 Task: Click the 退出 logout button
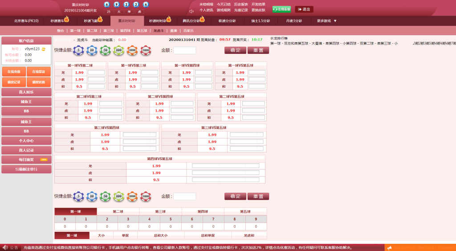point(304,9)
